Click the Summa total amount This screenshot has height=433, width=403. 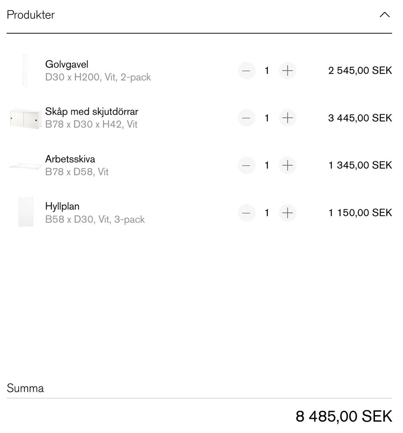(x=344, y=416)
